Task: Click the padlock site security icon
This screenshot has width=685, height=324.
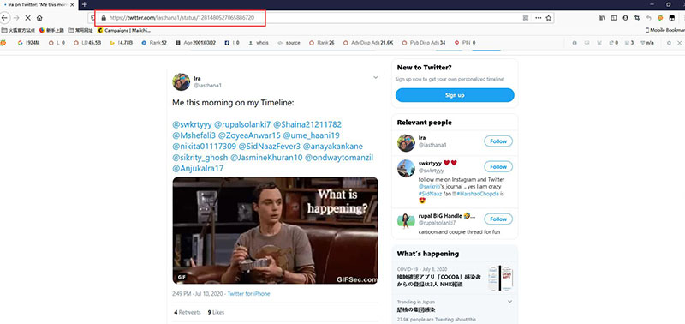Action: pyautogui.click(x=104, y=18)
